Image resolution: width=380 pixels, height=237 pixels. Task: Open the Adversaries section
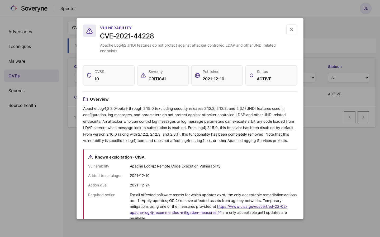(x=31, y=32)
